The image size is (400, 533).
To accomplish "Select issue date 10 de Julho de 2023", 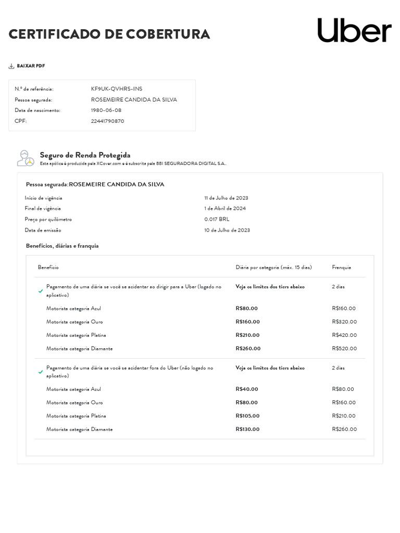I will pyautogui.click(x=227, y=230).
